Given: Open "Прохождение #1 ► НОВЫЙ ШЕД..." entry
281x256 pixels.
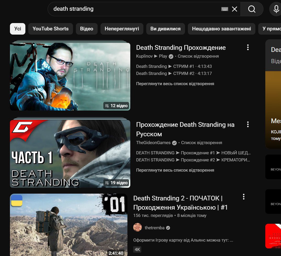Looking at the screenshot, I should pos(193,153).
